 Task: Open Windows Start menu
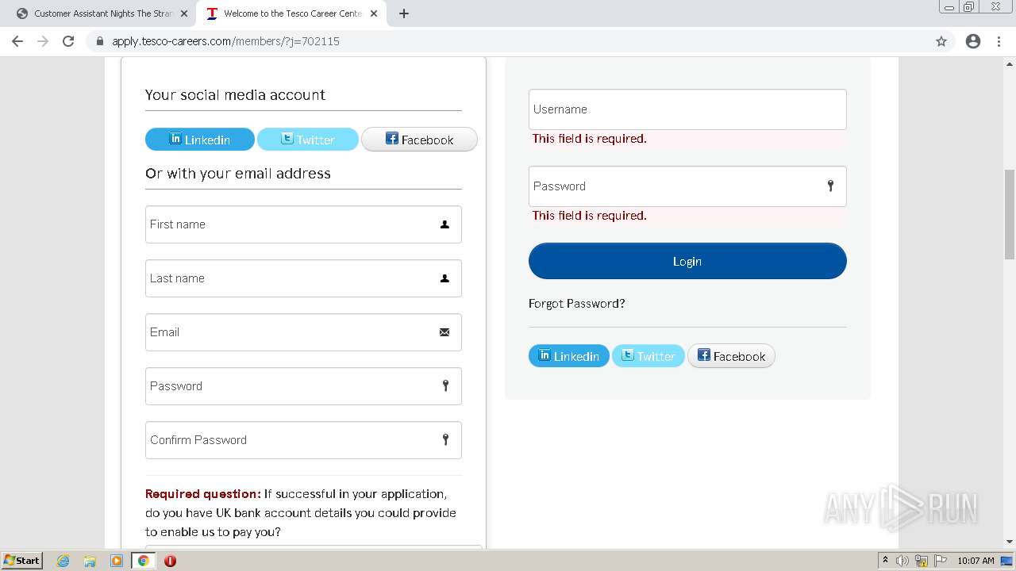coord(22,560)
